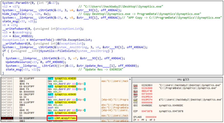
Task: Click the LStrCat3 str_Update_Res line
Action: pos(72,66)
